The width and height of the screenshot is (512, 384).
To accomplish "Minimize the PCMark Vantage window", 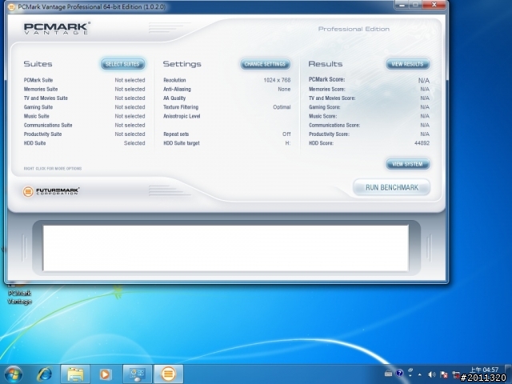I will [402, 5].
